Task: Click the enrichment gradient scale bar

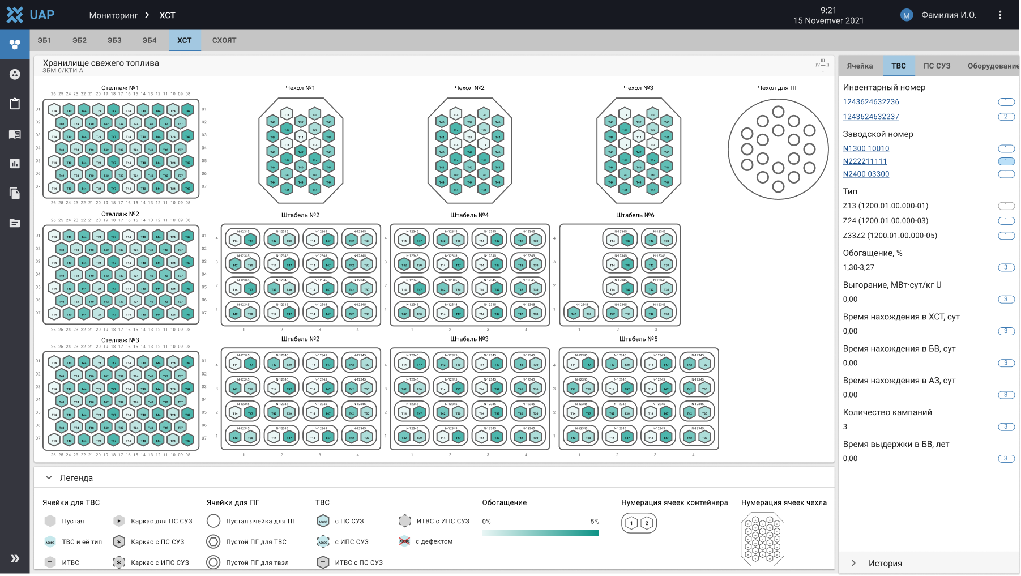Action: pyautogui.click(x=540, y=532)
